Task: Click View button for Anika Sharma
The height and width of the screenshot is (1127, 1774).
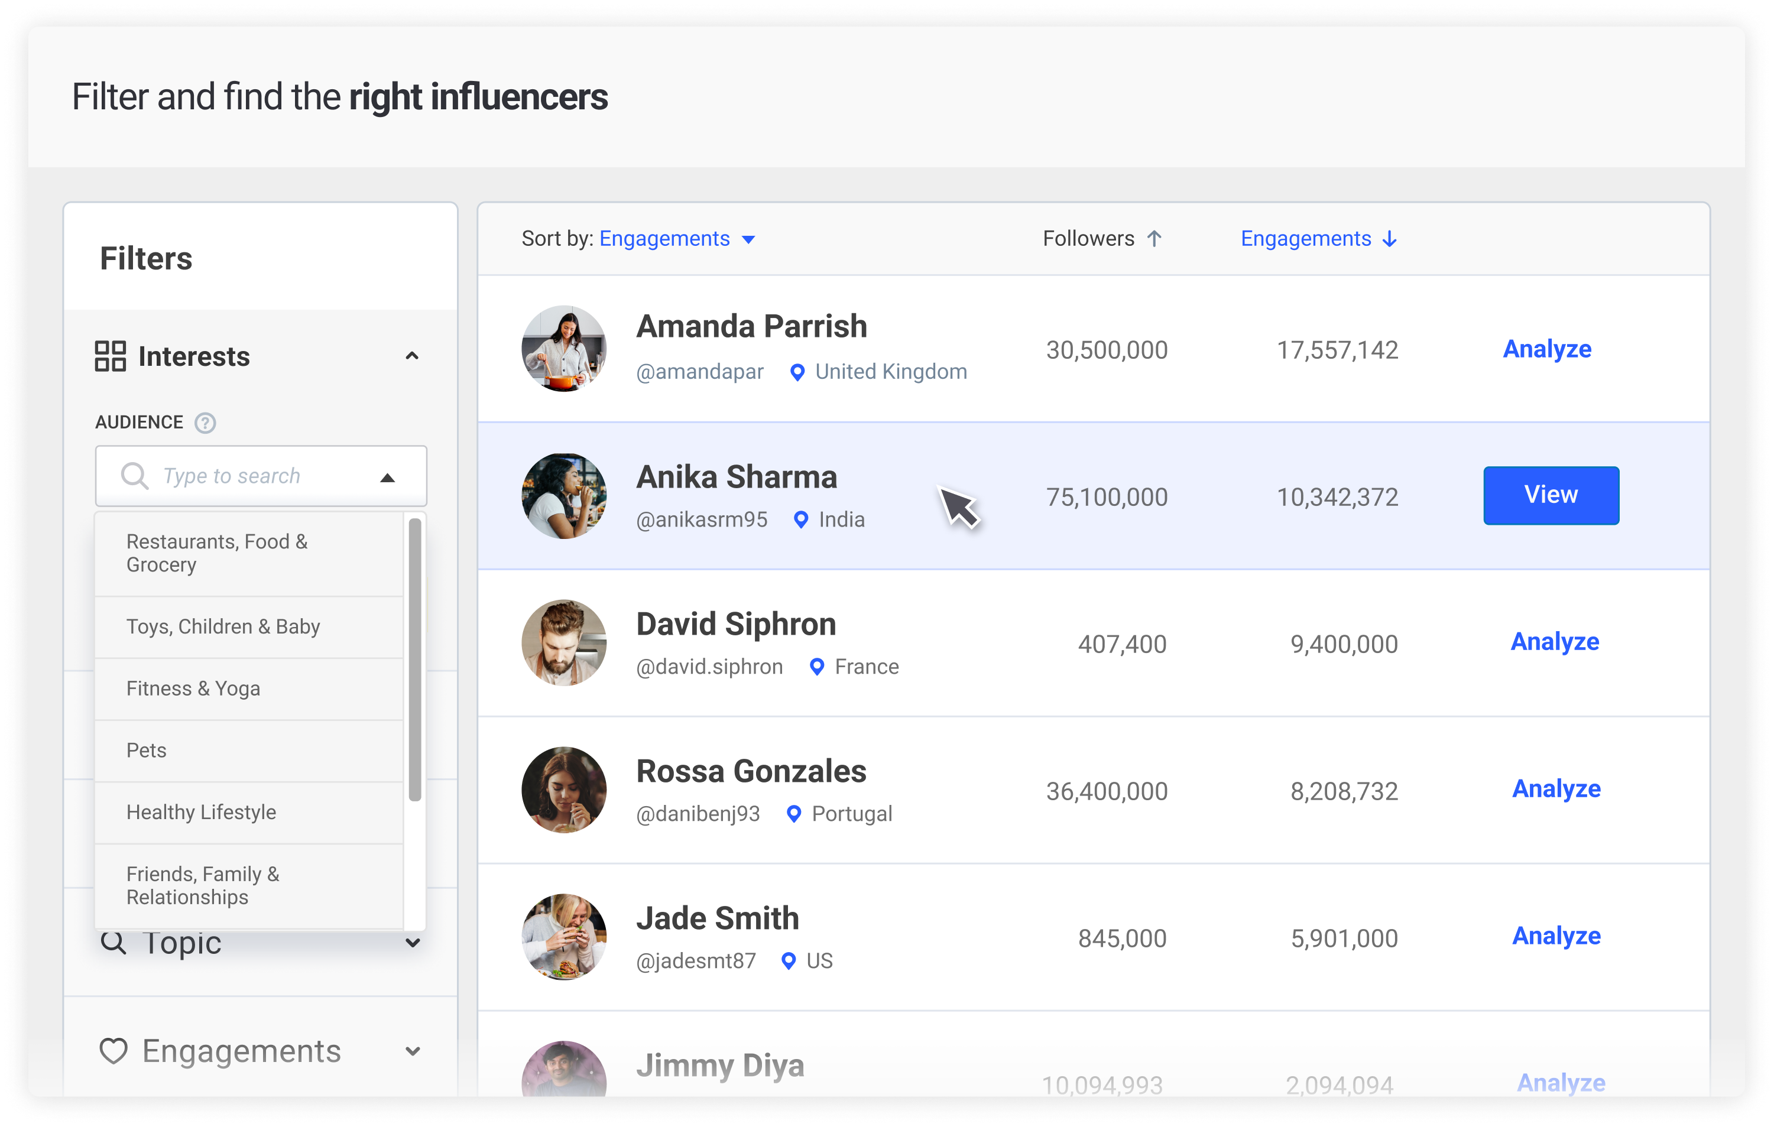Action: [1551, 495]
